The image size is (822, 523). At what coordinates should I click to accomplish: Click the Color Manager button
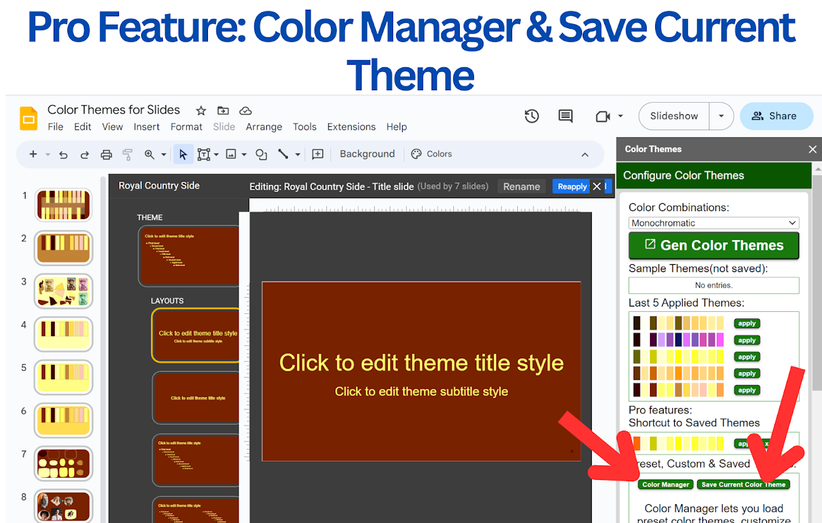pyautogui.click(x=666, y=484)
